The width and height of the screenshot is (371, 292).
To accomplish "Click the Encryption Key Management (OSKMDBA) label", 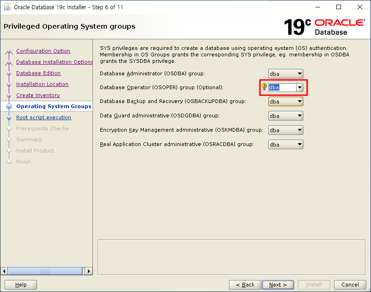I will (x=181, y=130).
